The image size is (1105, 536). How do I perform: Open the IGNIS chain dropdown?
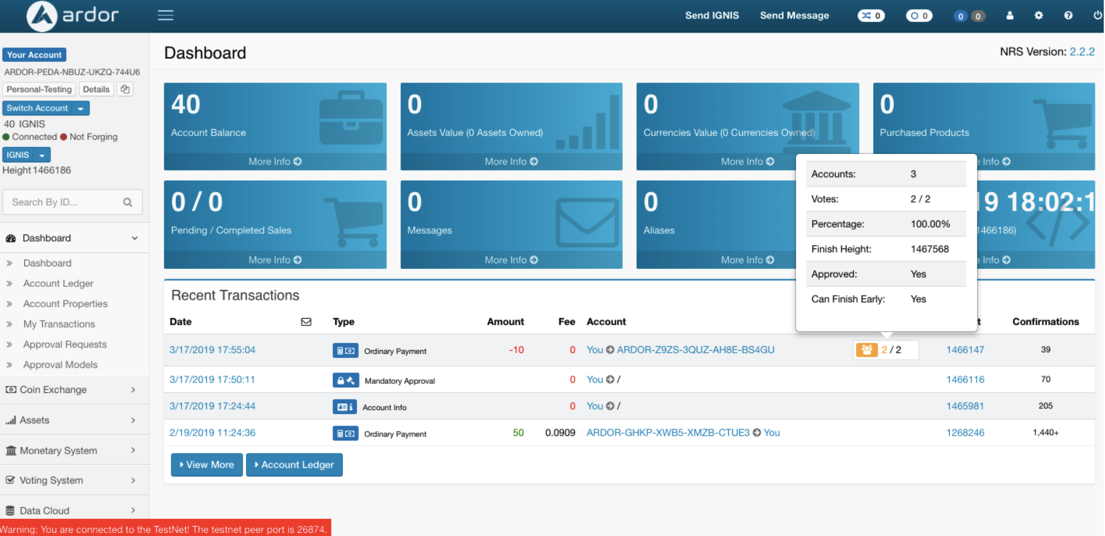pos(42,155)
